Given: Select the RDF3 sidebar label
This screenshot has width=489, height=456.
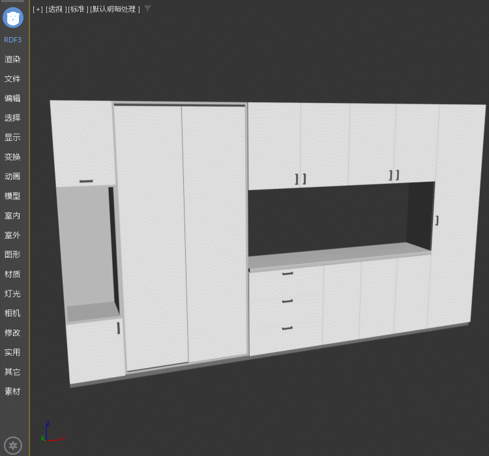Looking at the screenshot, I should point(13,40).
